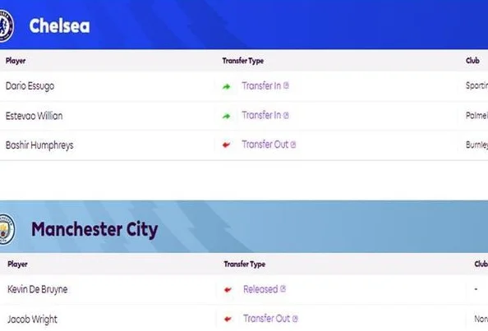Open Jacob Wright's Transfer Out link
This screenshot has height=331, width=488.
point(267,319)
